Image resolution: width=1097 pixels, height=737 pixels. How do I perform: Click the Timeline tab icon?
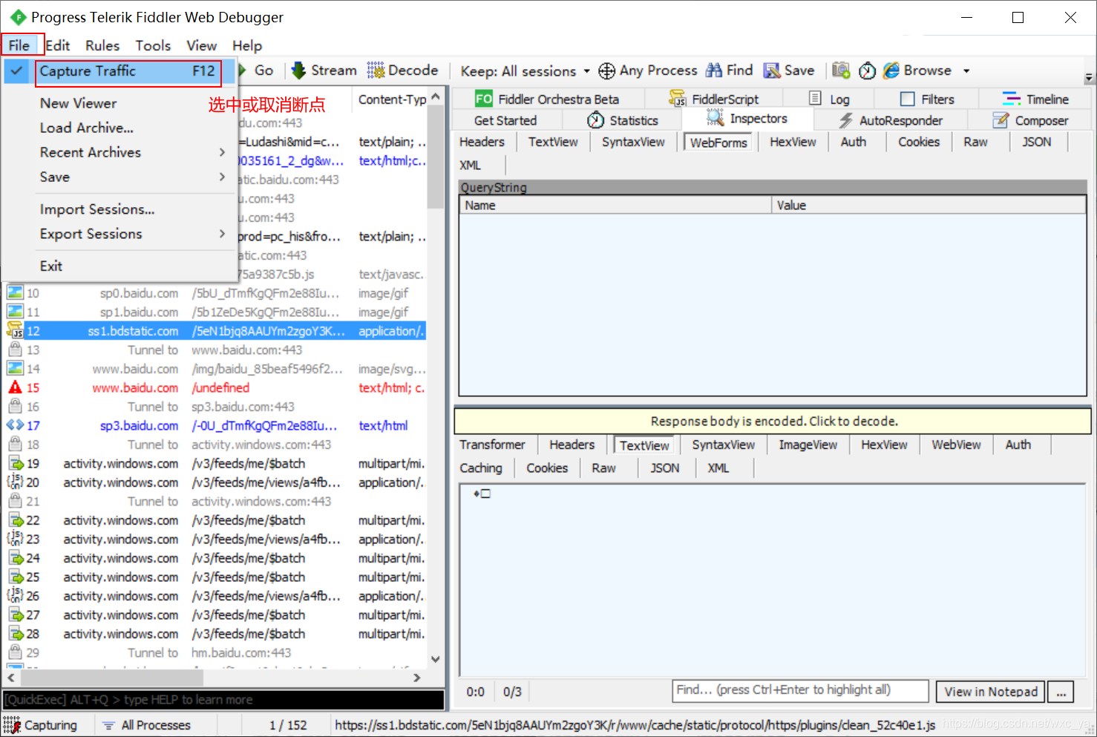coord(1012,99)
